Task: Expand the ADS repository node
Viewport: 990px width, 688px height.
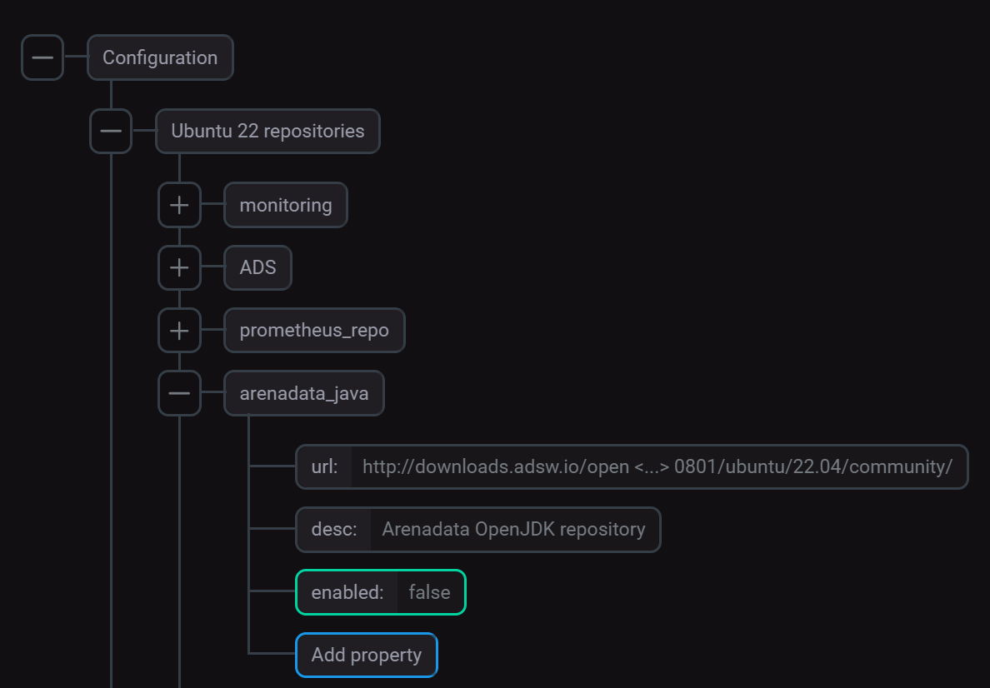Action: click(x=178, y=267)
